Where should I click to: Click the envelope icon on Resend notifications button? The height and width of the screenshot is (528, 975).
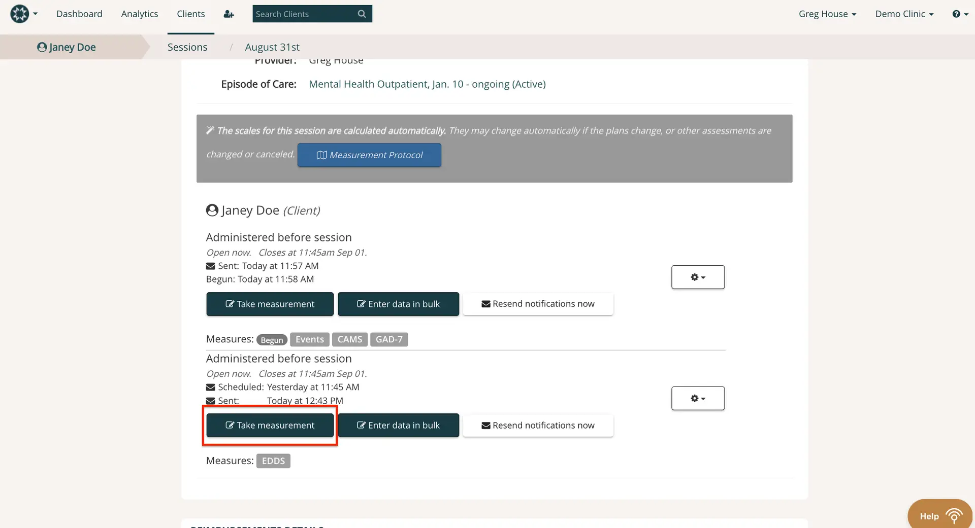485,303
